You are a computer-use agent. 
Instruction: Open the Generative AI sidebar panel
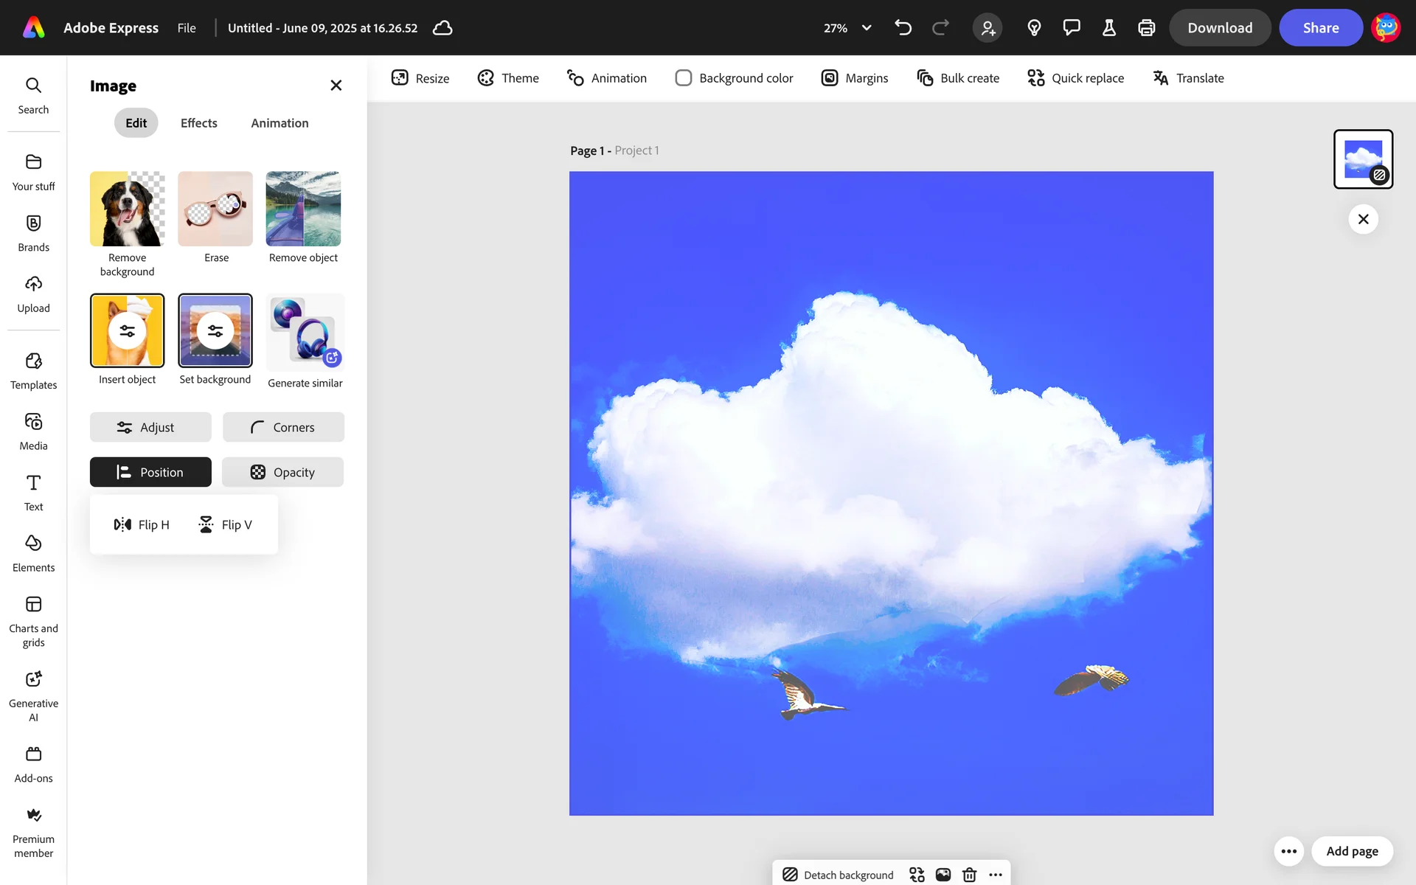(x=33, y=695)
